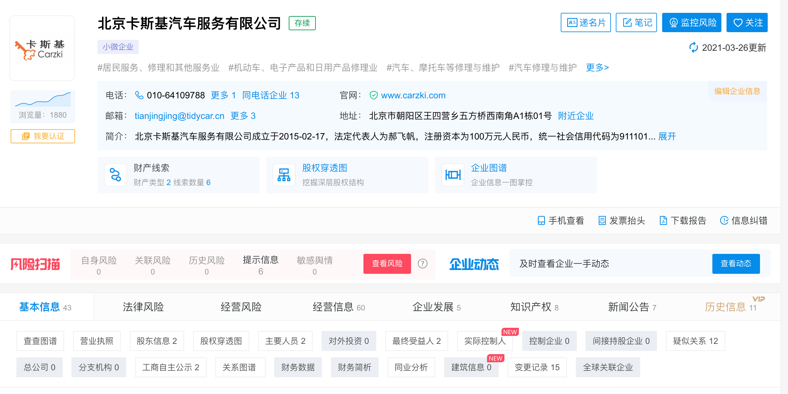The height and width of the screenshot is (394, 788).
Task: Click the 信息纠错 clock icon
Action: pos(724,220)
